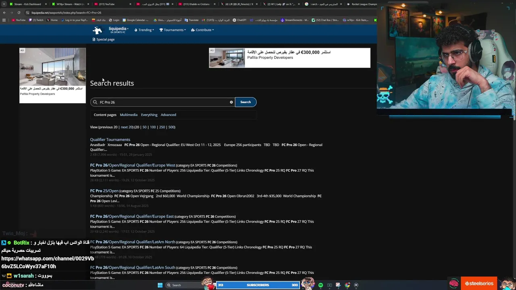Click the browser reload icon
The height and width of the screenshot is (290, 516).
[x=19, y=12]
